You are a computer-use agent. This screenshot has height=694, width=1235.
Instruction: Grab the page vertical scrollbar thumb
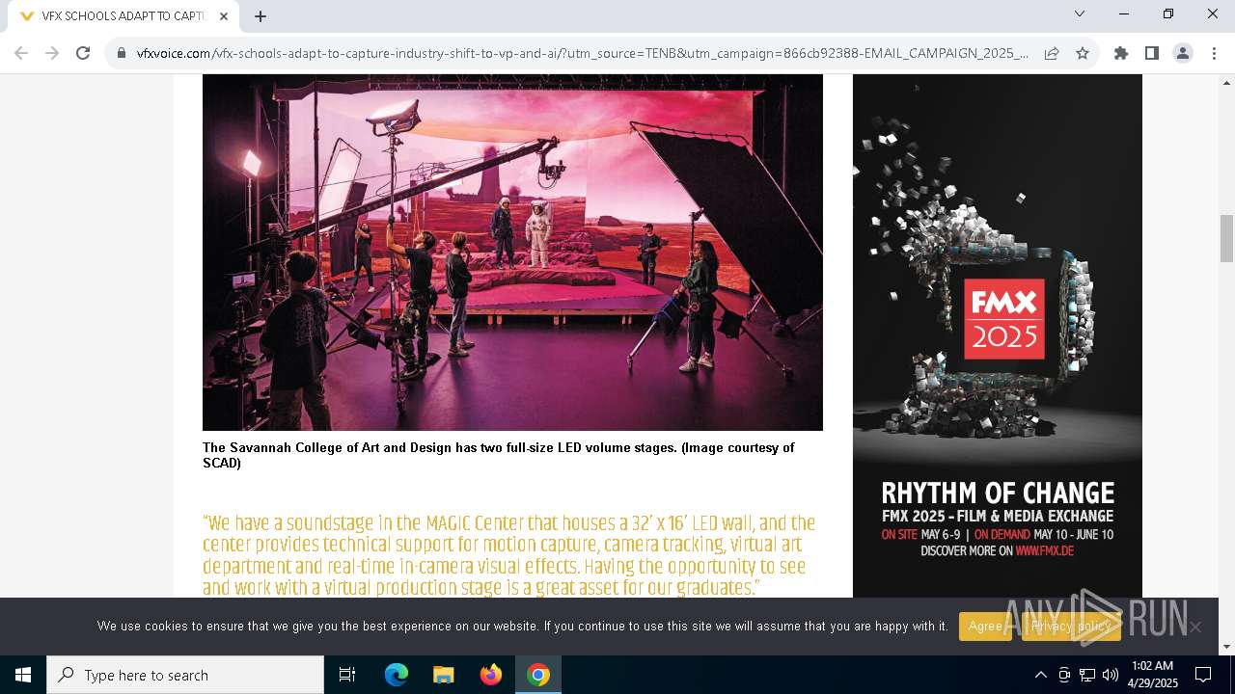[x=1227, y=238]
